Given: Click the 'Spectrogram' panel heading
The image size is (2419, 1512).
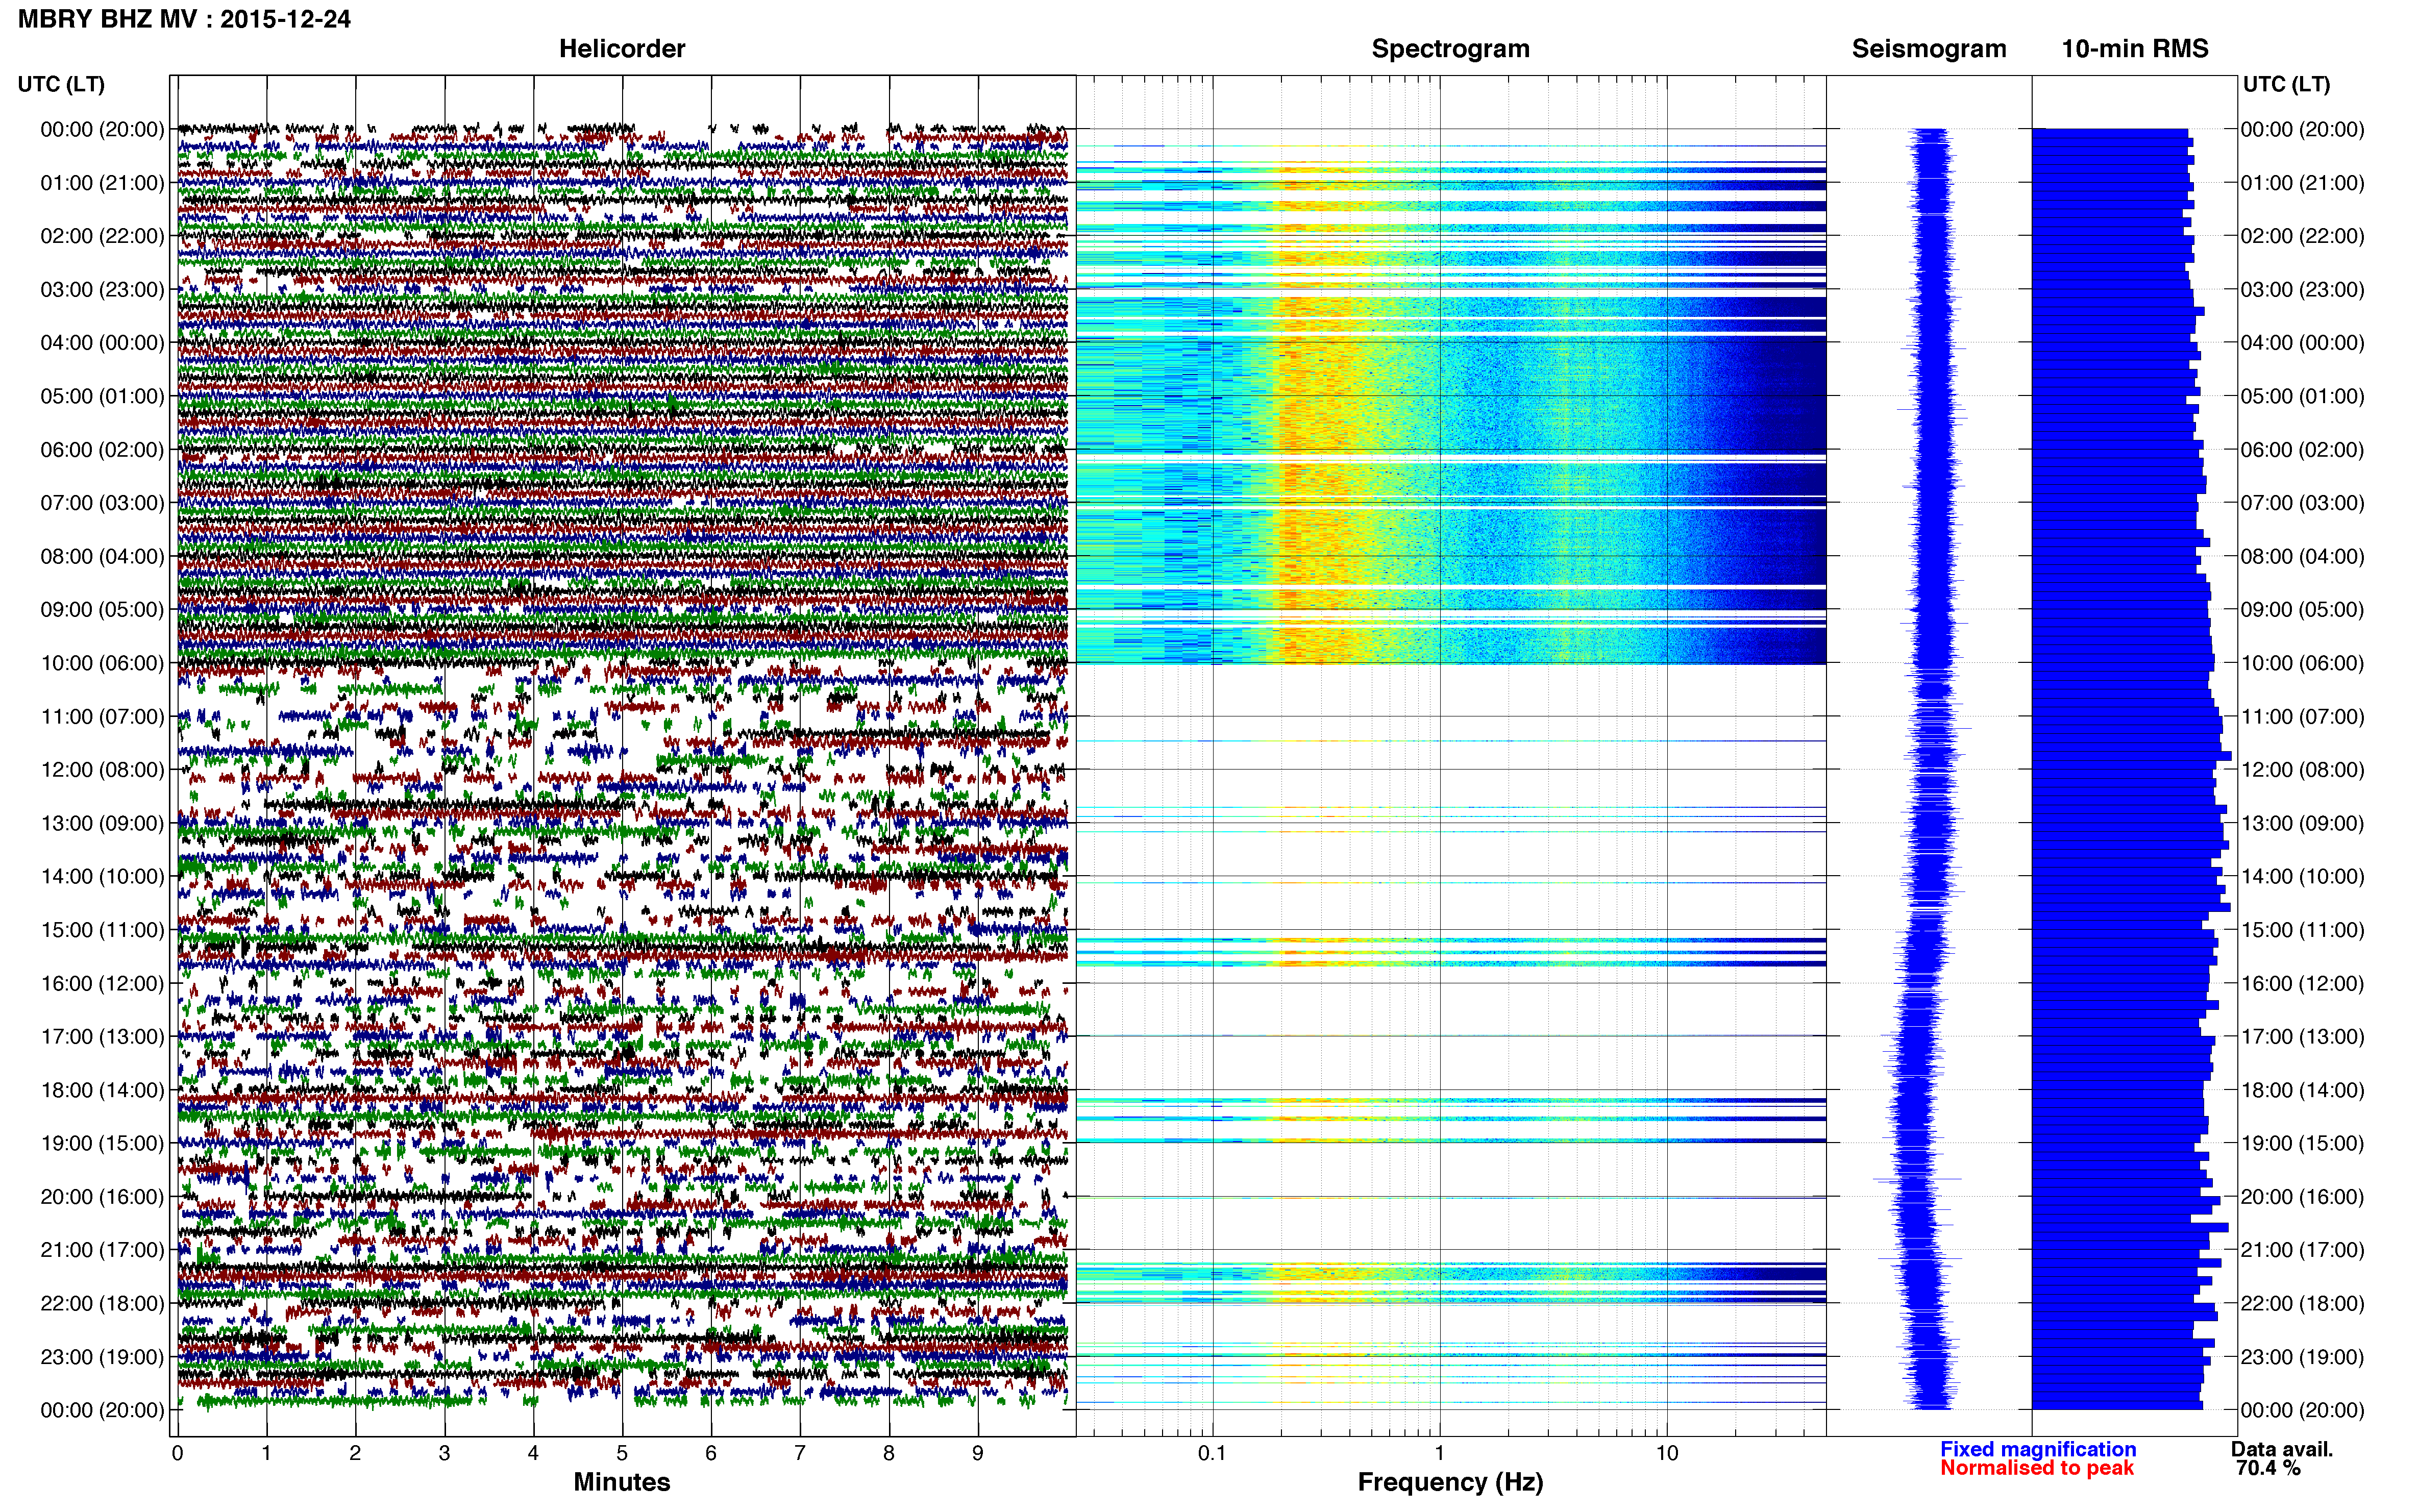Looking at the screenshot, I should [x=1450, y=49].
